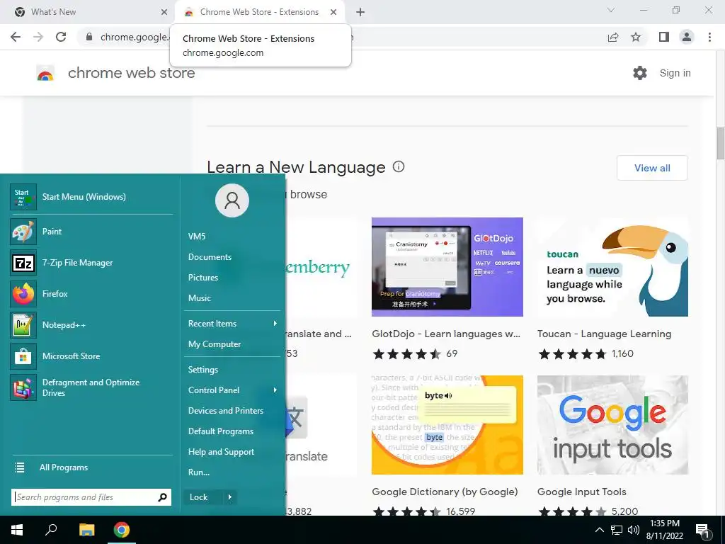The image size is (725, 544).
Task: Open Default Programs entry
Action: tap(221, 431)
